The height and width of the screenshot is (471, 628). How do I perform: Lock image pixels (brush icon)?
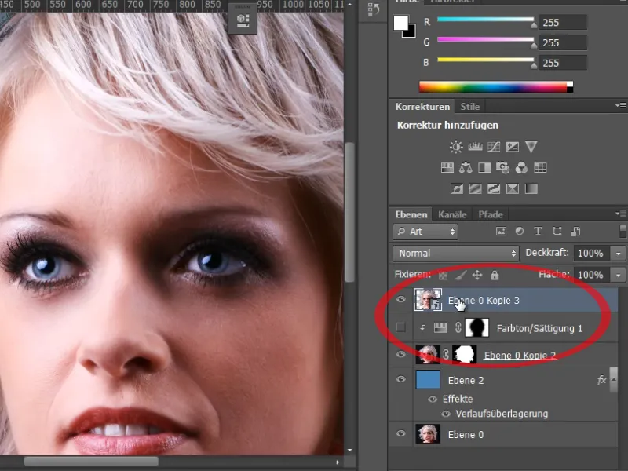pyautogui.click(x=461, y=276)
